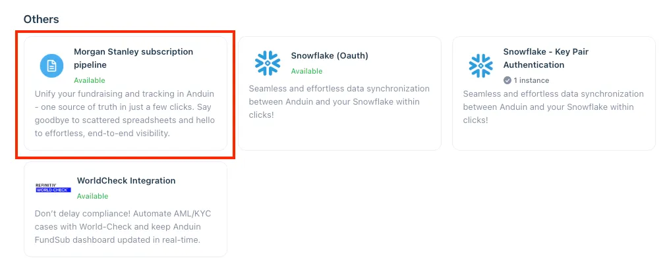Click empty area of Snowflake (Oauth) card
The image size is (665, 273).
pyautogui.click(x=339, y=135)
